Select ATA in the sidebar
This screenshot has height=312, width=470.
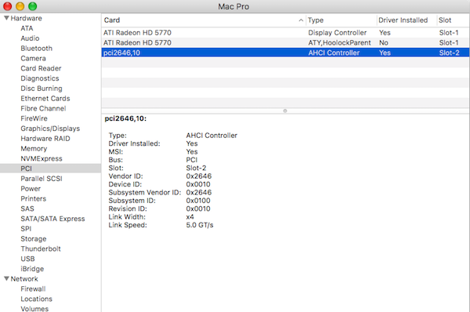[27, 28]
